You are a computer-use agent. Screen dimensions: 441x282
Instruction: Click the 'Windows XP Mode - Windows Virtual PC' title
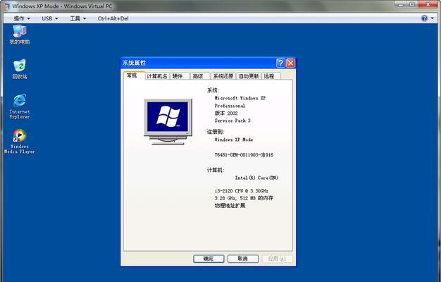(x=62, y=6)
